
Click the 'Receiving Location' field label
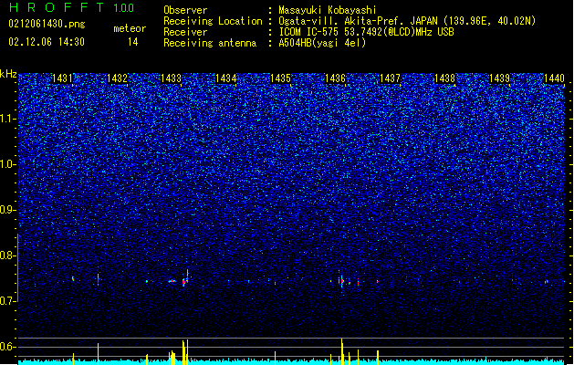point(213,21)
